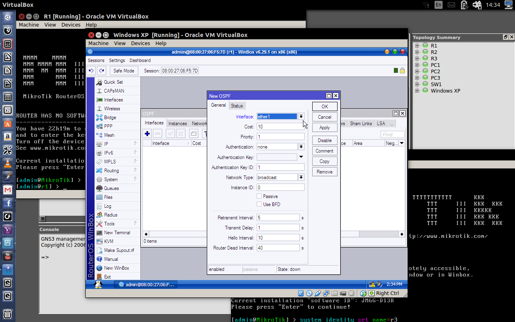Screen dimensions: 515x322
Task: Open Devices menu of Windows XP VM
Action: [x=140, y=43]
